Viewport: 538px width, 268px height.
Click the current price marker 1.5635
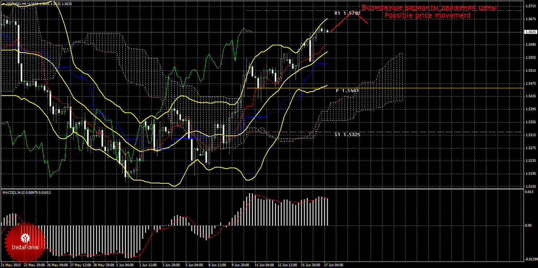click(530, 32)
